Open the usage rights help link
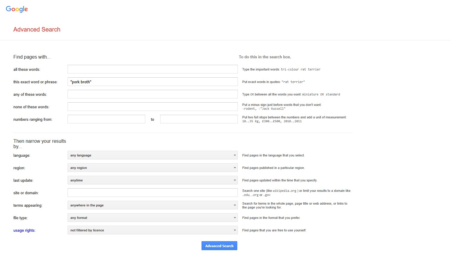This screenshot has width=451, height=254. (24, 230)
